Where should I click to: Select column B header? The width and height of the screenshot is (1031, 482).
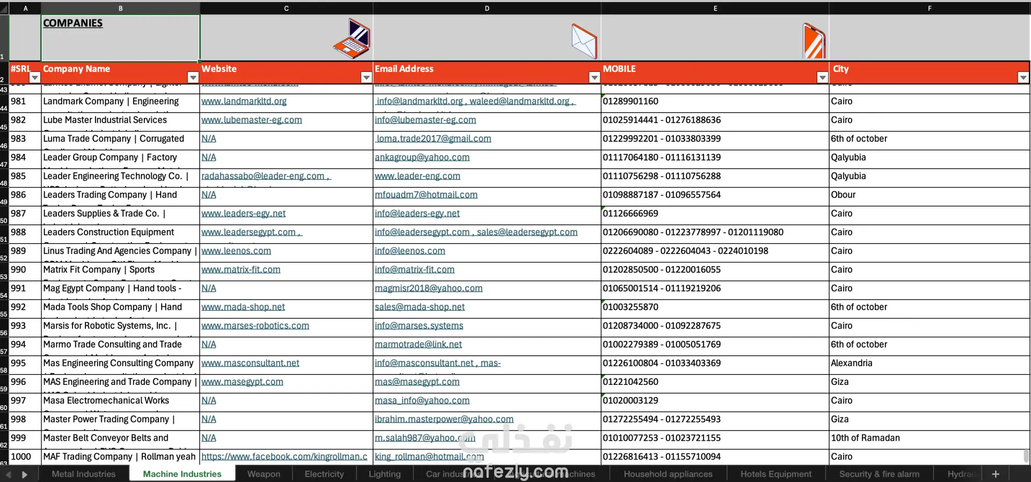(x=120, y=8)
